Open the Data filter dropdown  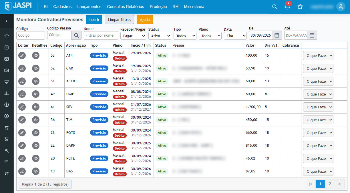pyautogui.click(x=235, y=36)
